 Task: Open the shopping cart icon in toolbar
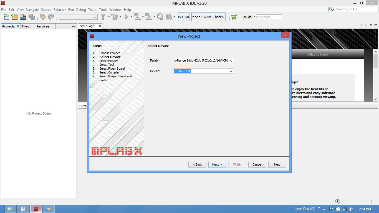(x=234, y=17)
